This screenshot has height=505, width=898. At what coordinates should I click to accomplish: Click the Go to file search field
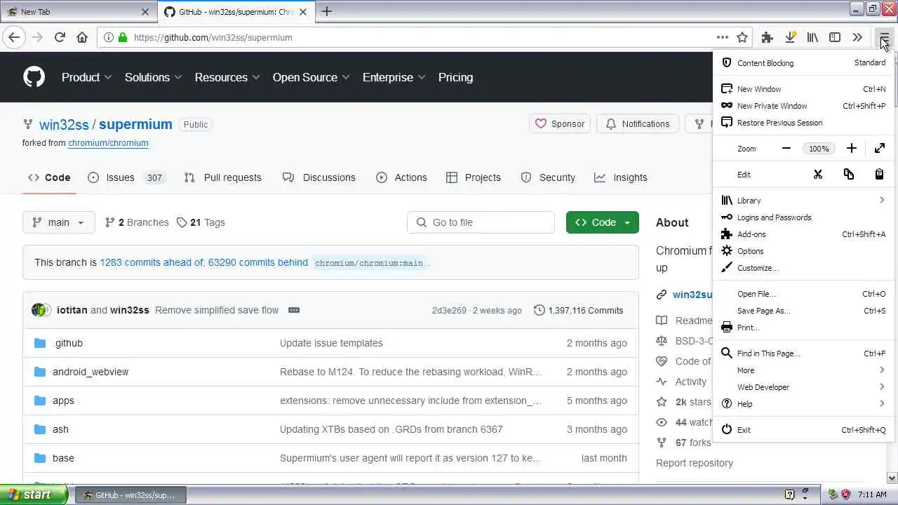pos(481,222)
